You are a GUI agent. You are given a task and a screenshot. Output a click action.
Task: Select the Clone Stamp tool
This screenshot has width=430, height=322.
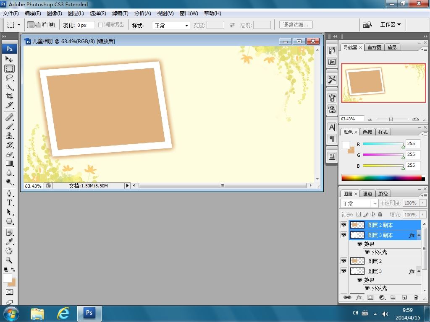9,135
